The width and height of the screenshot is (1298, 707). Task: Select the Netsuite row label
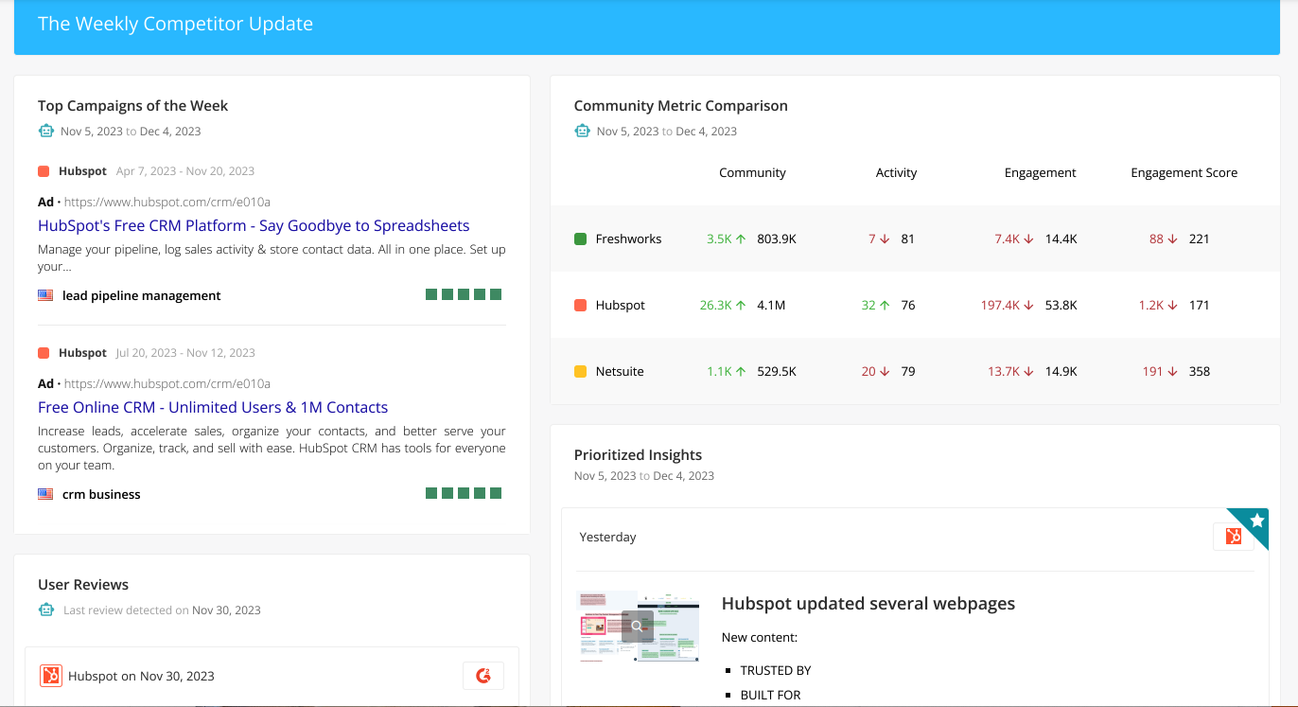pos(620,372)
